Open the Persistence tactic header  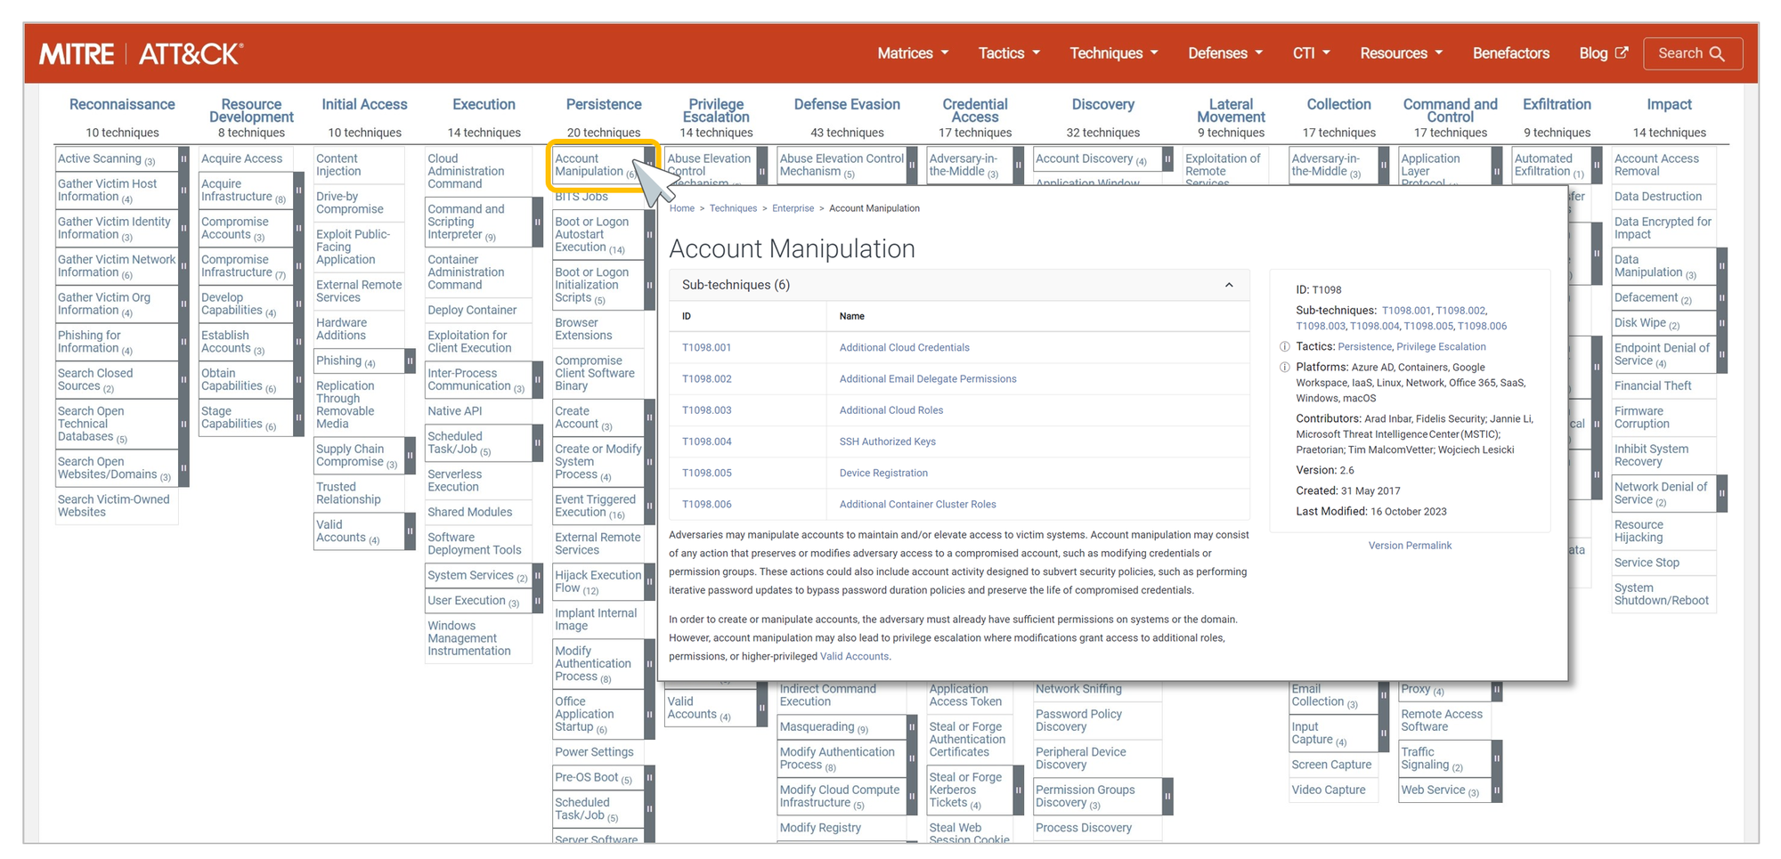click(x=604, y=105)
